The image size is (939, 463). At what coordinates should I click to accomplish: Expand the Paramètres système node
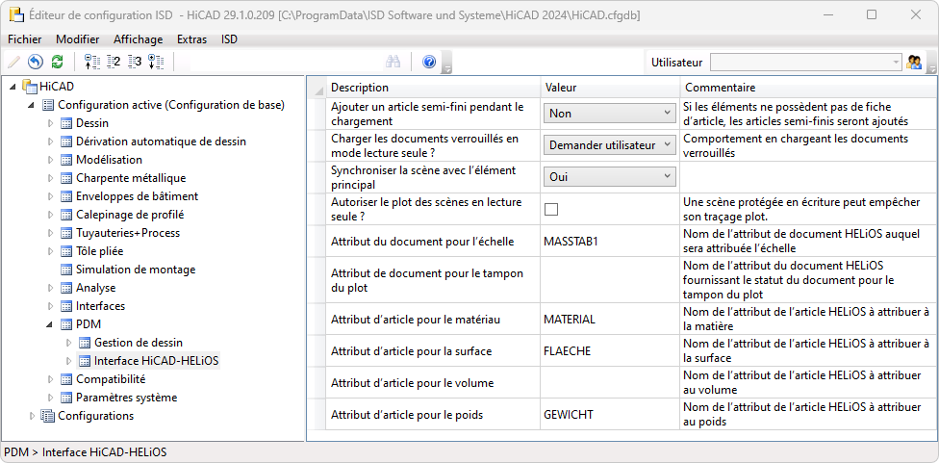51,398
